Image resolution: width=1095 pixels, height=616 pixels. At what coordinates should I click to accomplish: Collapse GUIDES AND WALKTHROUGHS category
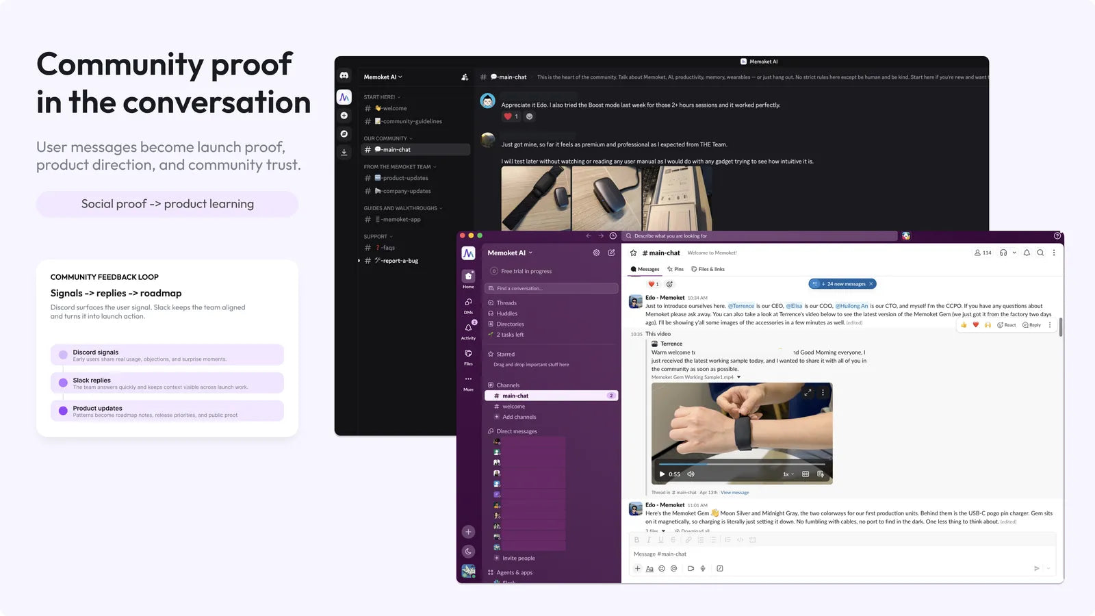coord(403,208)
